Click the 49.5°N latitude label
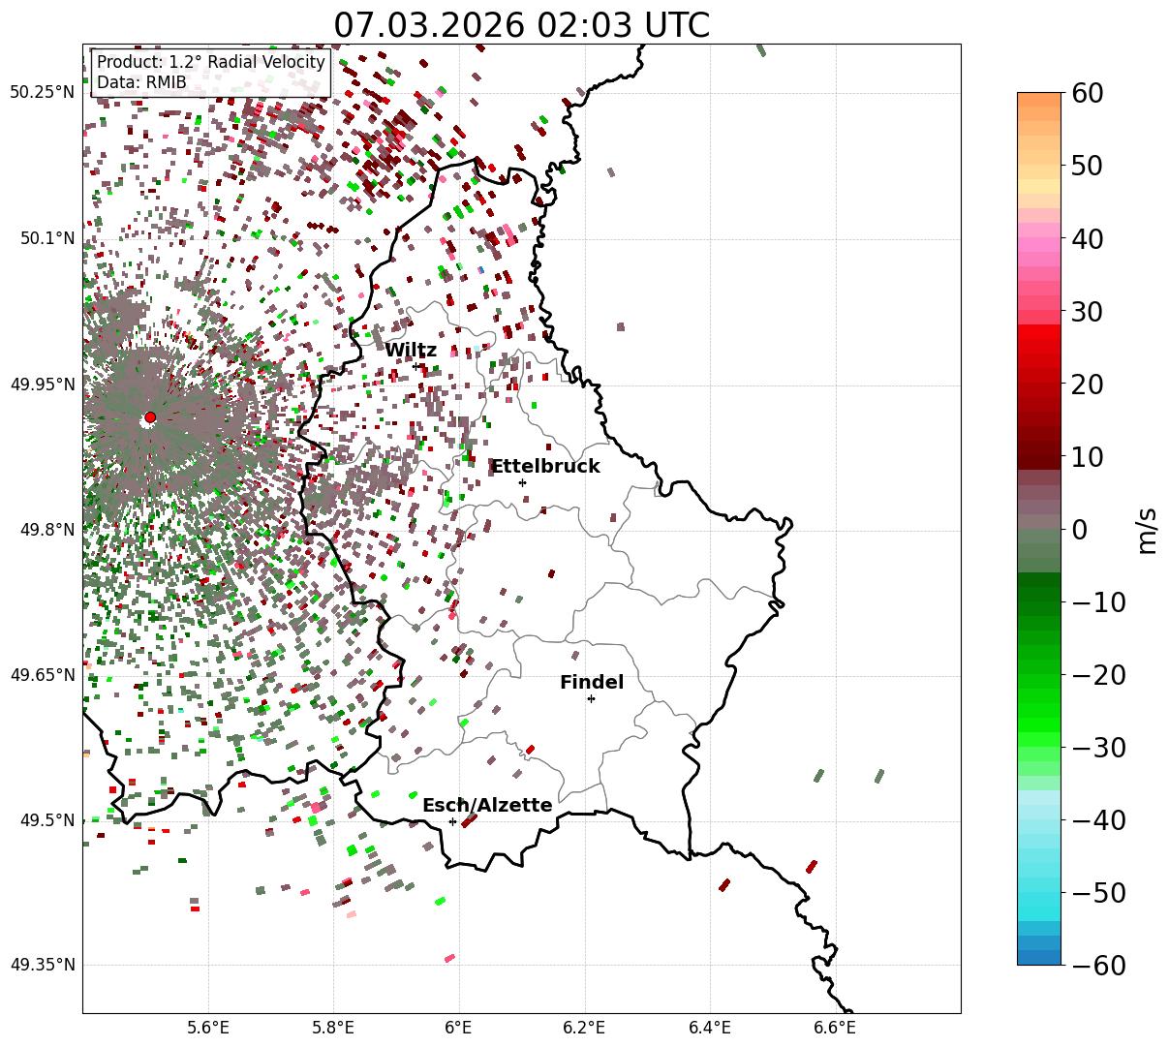1169x1047 pixels. point(46,820)
